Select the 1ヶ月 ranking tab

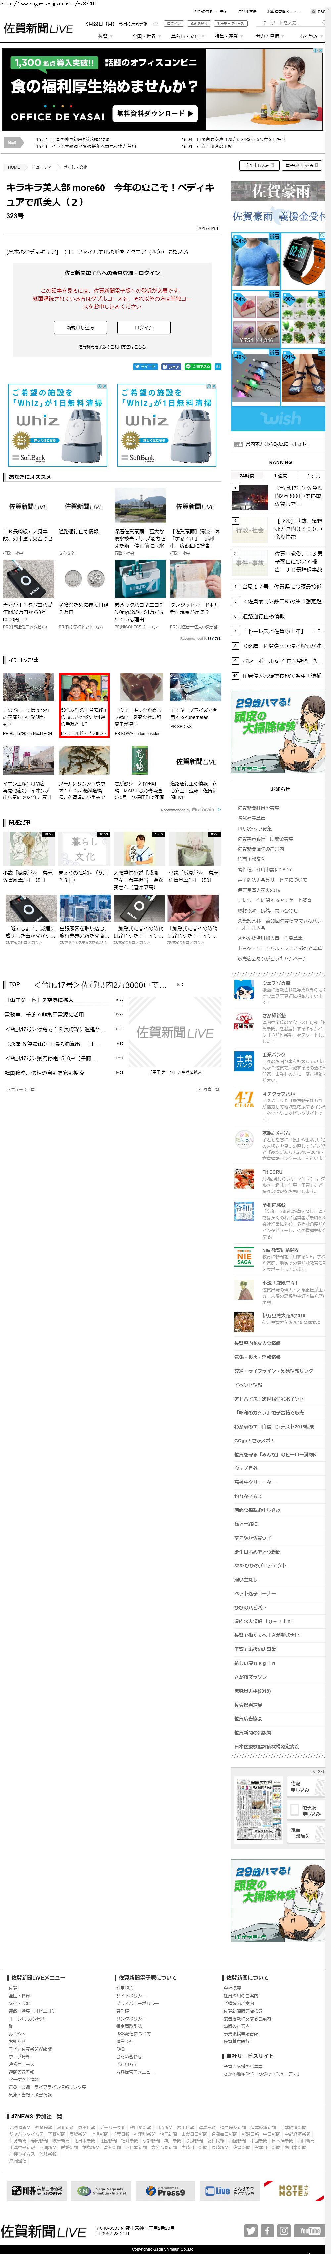coord(312,476)
